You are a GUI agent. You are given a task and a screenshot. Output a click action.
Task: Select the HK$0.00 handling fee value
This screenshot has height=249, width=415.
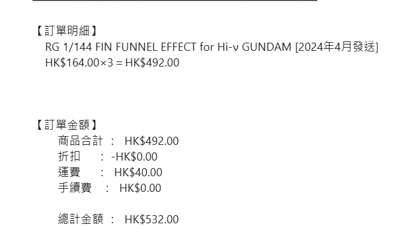[x=140, y=188]
